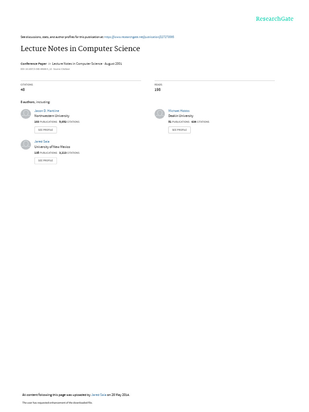Click Michael Hobbs' profile avatar icon
Image resolution: width=309 pixels, height=412 pixels.
(x=159, y=114)
